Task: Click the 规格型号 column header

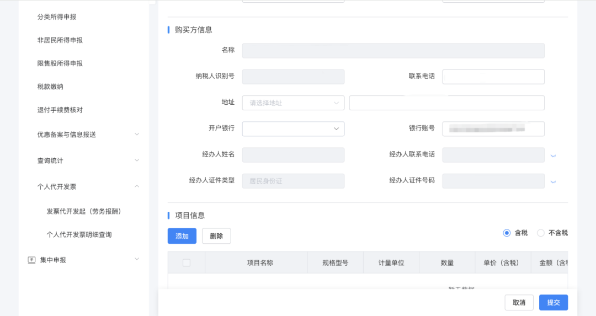Action: 336,263
